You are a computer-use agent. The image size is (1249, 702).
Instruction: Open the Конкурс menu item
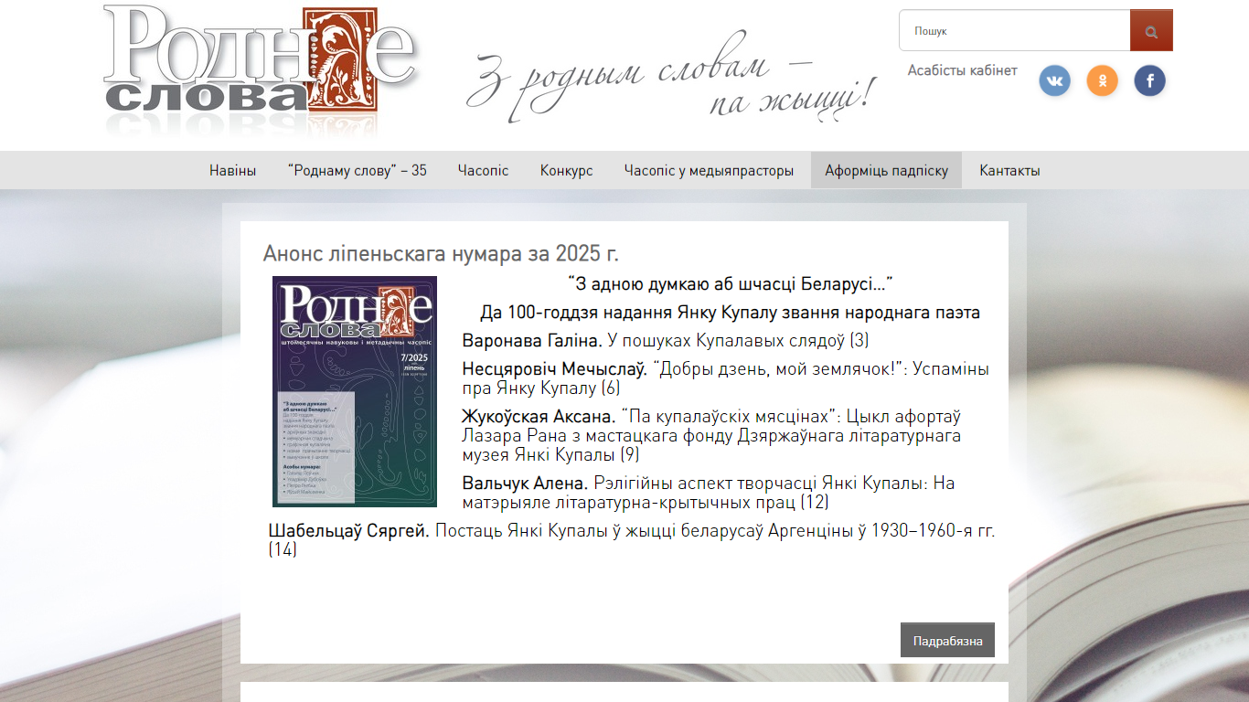566,171
